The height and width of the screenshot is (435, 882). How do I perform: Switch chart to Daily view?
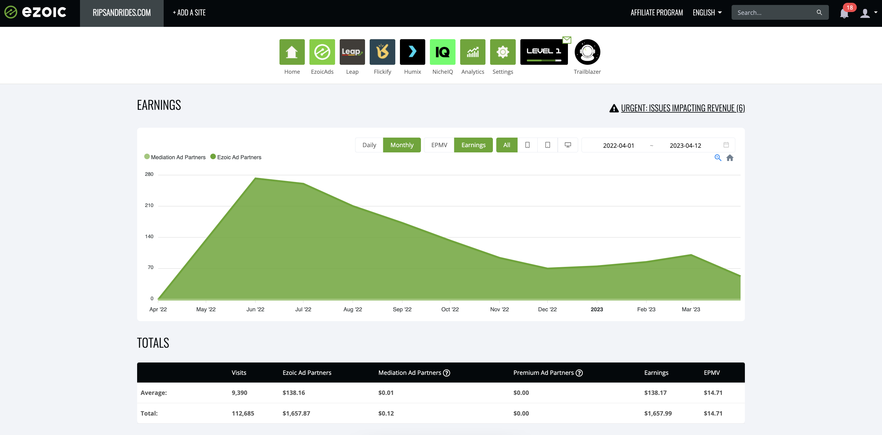click(369, 145)
